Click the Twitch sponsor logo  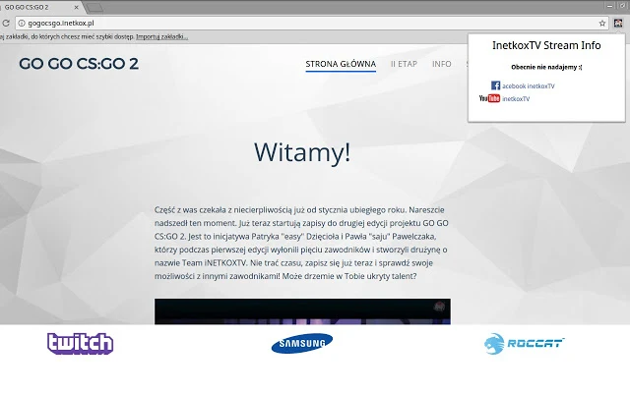tap(81, 343)
